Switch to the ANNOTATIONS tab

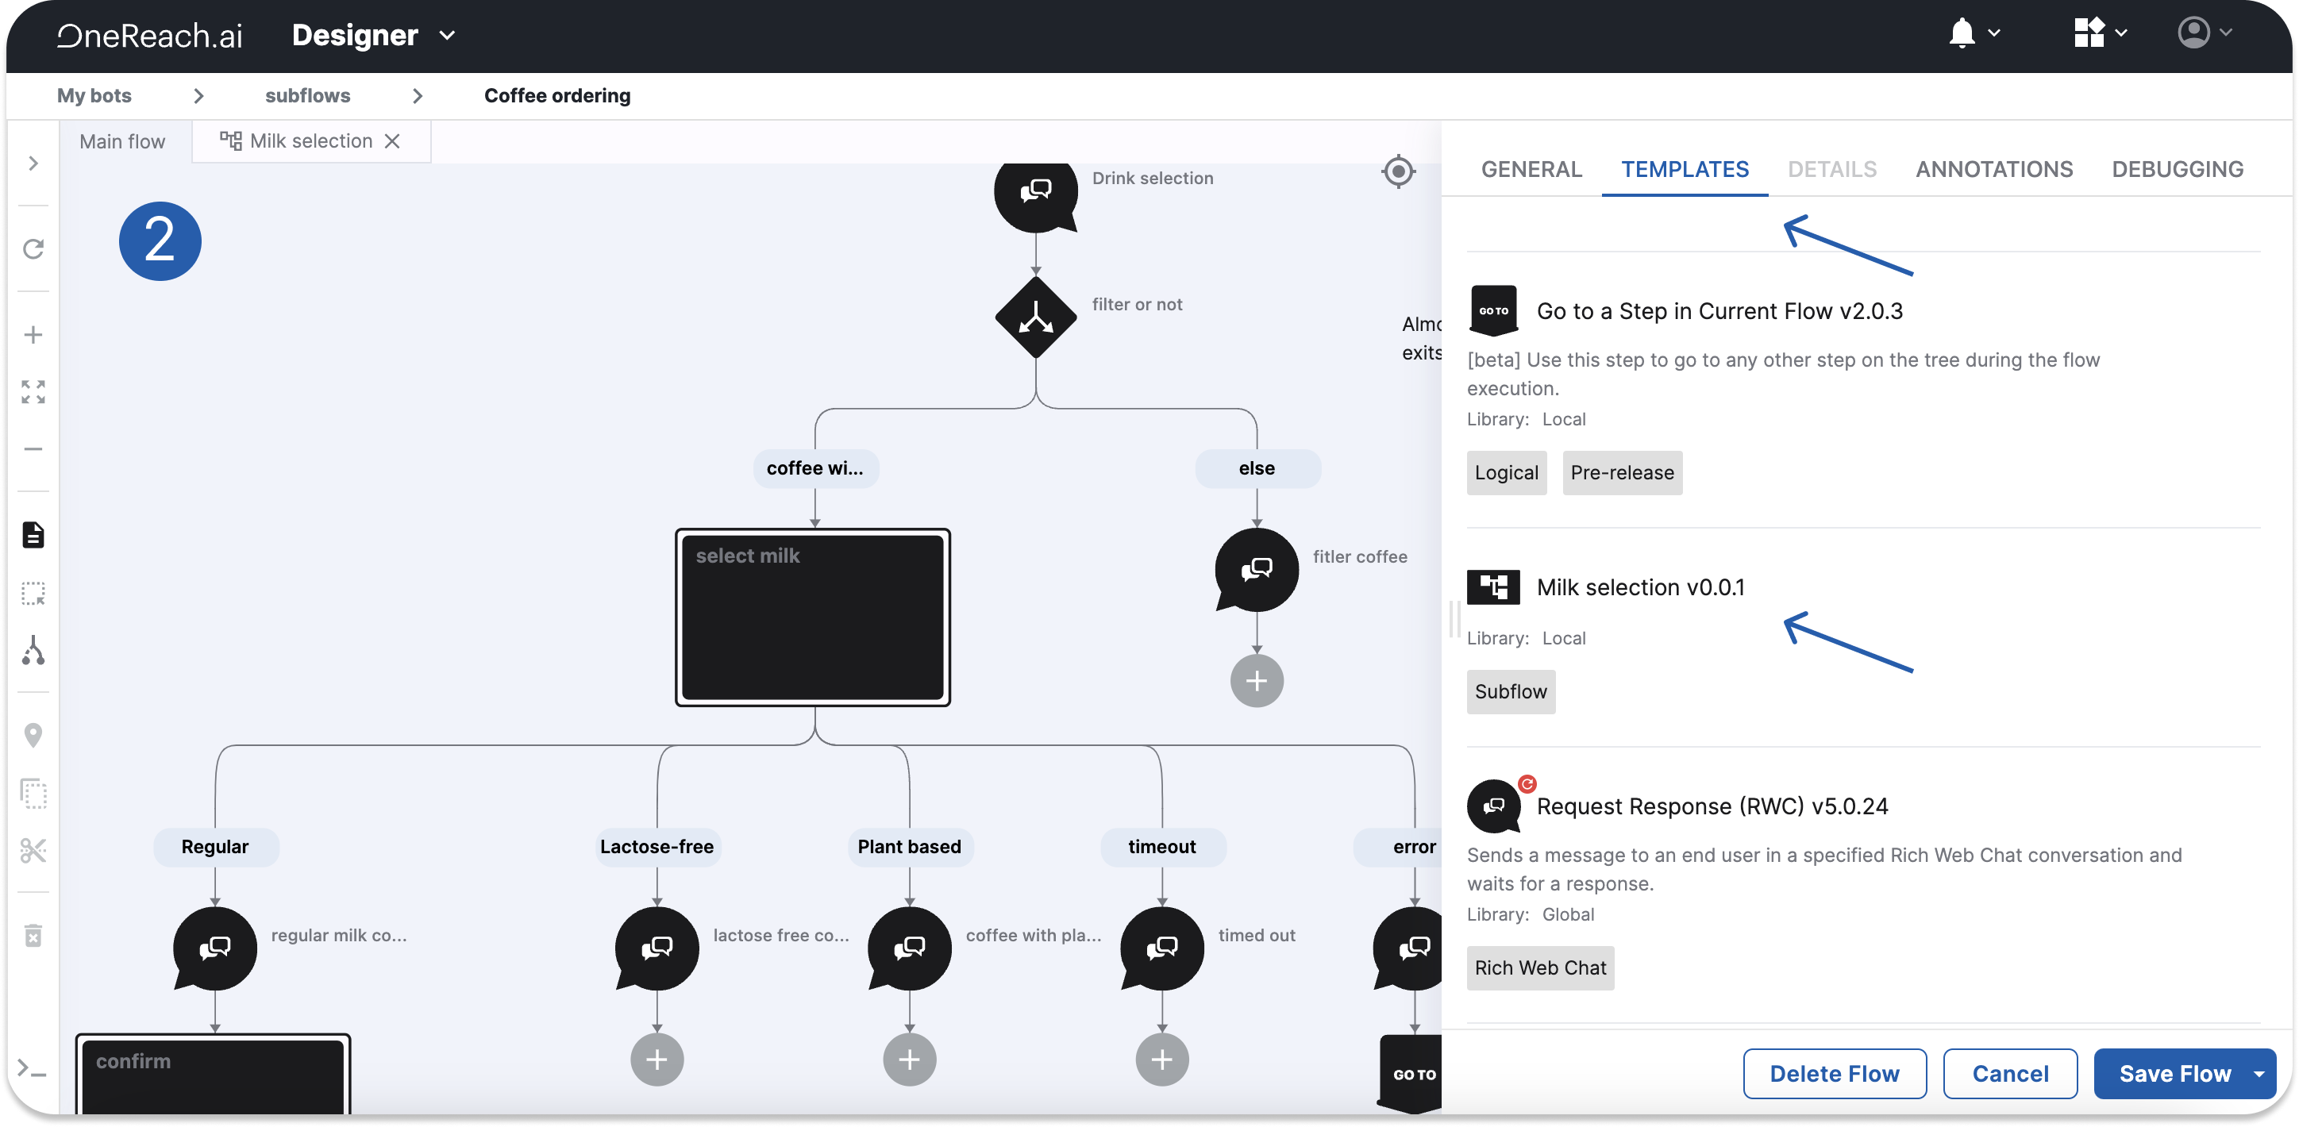[1993, 170]
